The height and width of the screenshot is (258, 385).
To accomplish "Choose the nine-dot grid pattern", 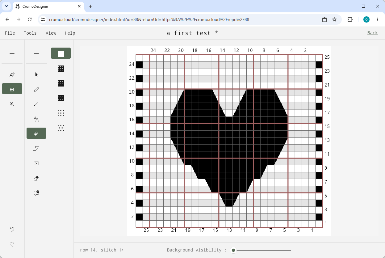I will pos(61,113).
